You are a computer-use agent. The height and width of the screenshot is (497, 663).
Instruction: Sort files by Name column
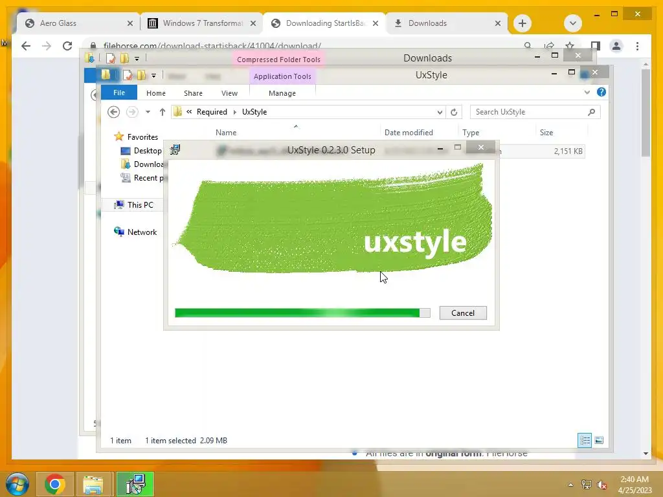click(226, 132)
